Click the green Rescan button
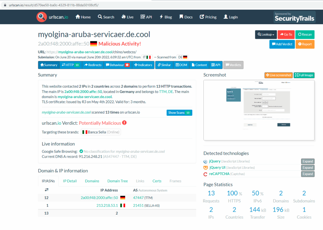323x230 pixels. click(x=305, y=35)
